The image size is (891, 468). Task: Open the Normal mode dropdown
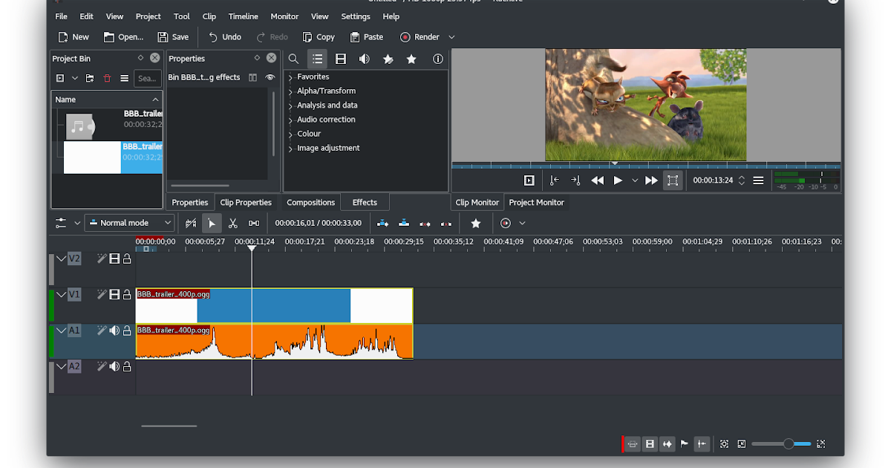[x=130, y=223]
